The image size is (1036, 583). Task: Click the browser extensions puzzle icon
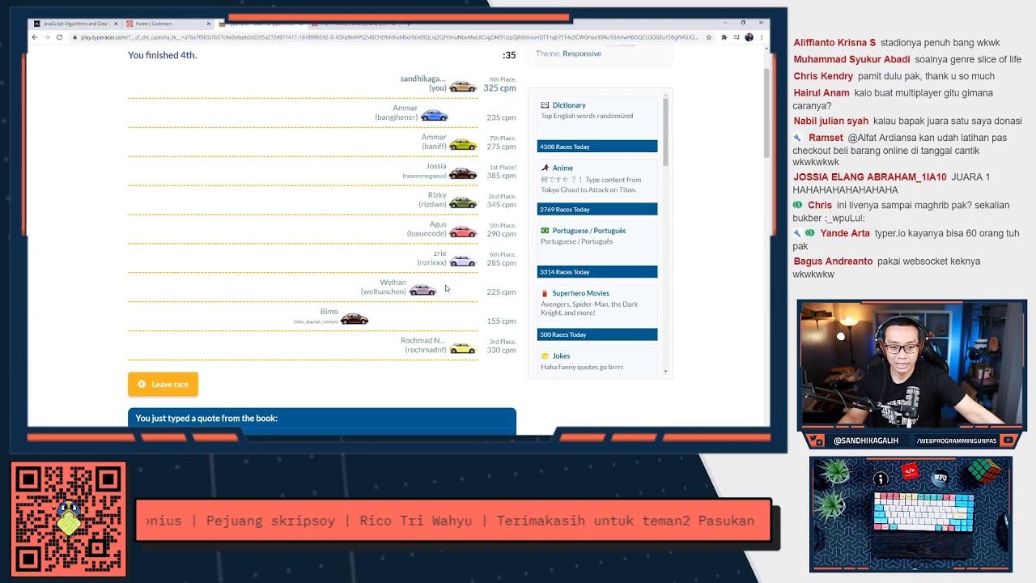point(724,37)
